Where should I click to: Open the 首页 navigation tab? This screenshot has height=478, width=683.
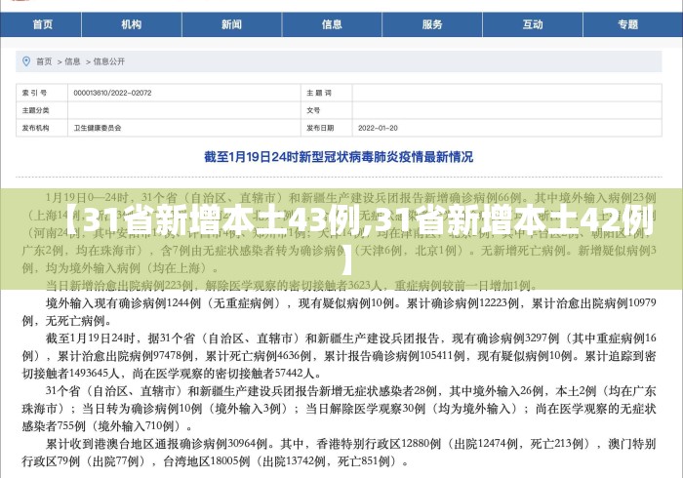click(x=41, y=24)
